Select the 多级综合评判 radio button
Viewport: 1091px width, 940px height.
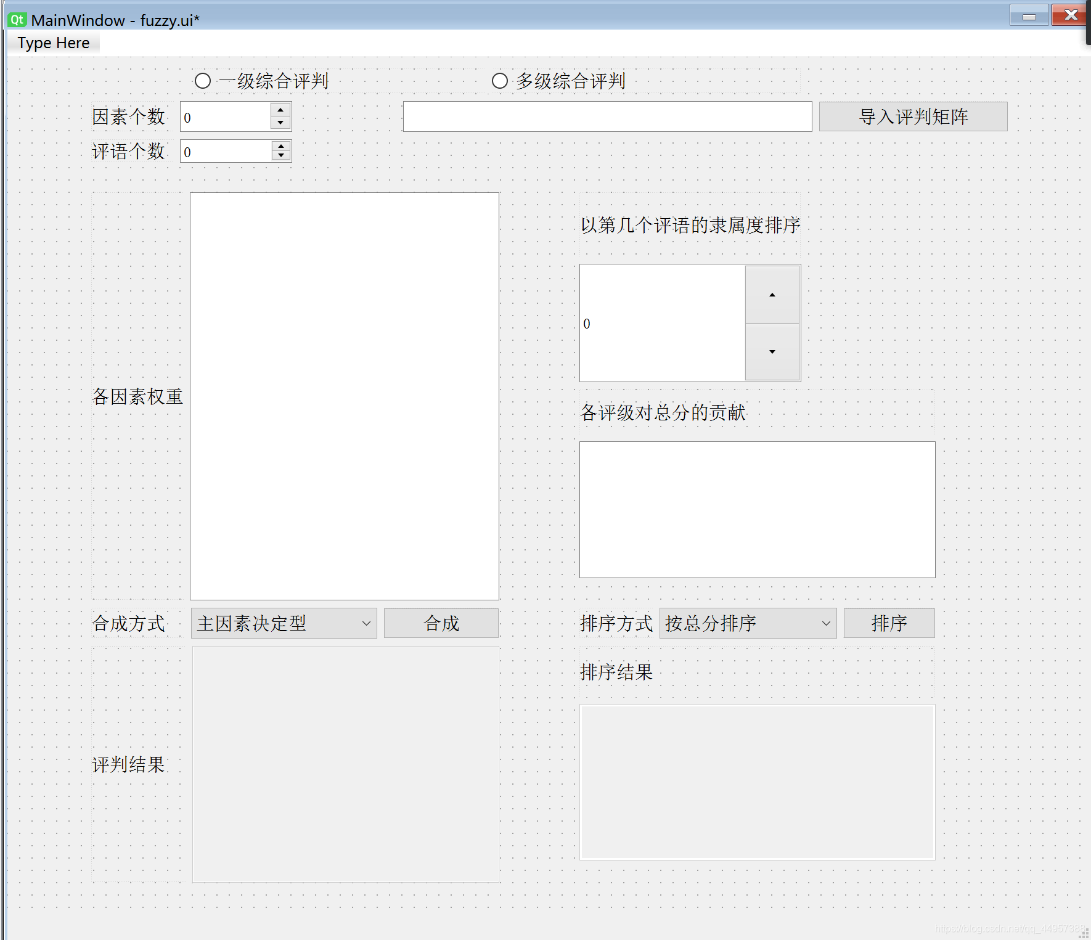click(x=500, y=80)
